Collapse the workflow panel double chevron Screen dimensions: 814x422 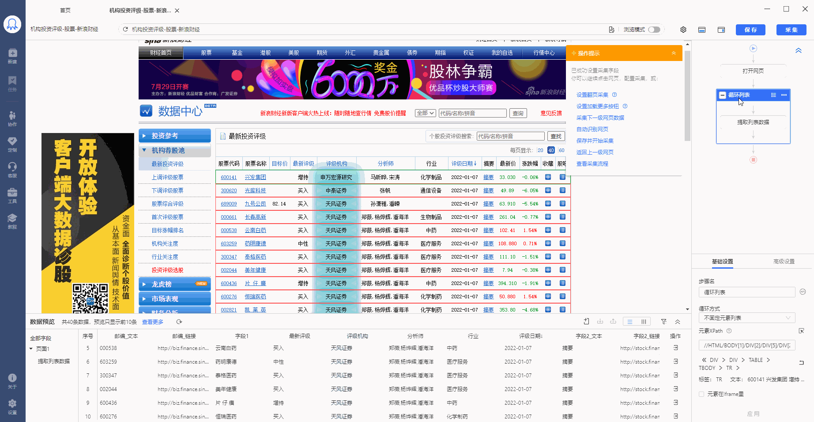(799, 50)
